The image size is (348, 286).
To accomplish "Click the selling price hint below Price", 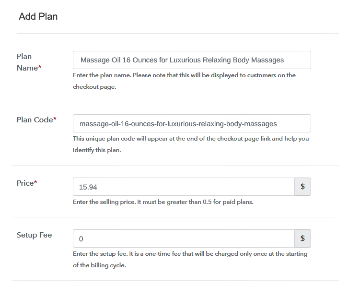I will pos(163,202).
